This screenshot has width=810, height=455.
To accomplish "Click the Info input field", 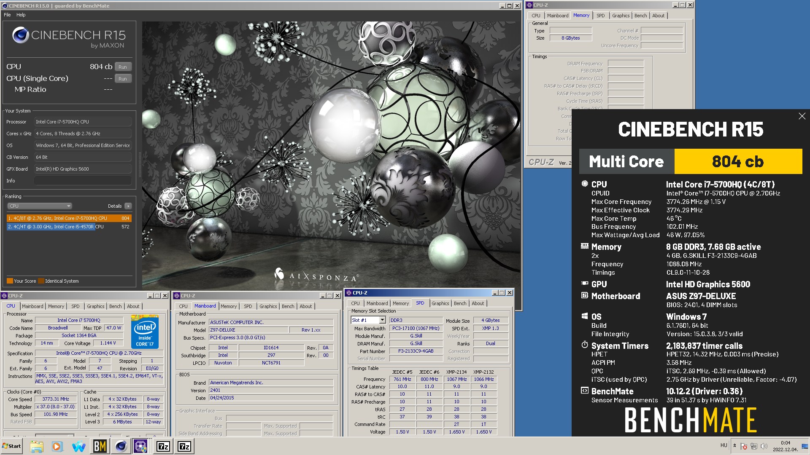I will [x=83, y=181].
